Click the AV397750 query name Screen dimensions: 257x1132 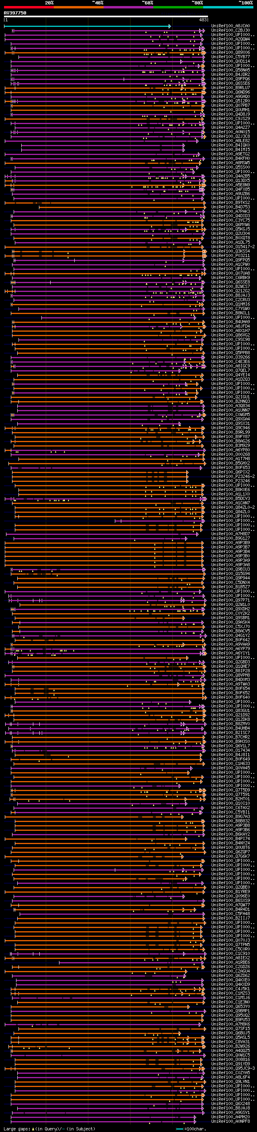pyautogui.click(x=15, y=13)
